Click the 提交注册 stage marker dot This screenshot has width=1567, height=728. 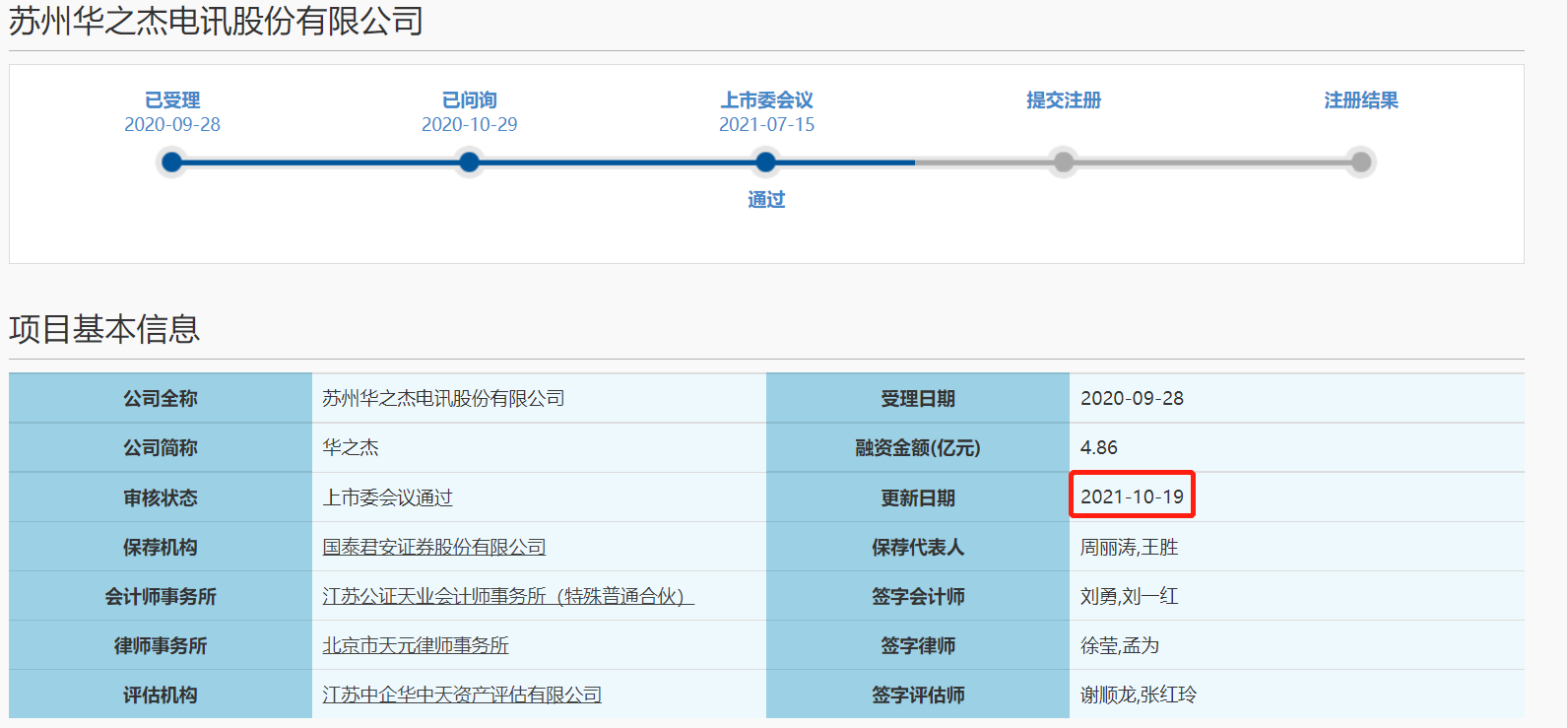(1064, 162)
